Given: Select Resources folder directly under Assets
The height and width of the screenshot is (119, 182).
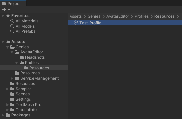Looking at the screenshot, I should (x=26, y=84).
